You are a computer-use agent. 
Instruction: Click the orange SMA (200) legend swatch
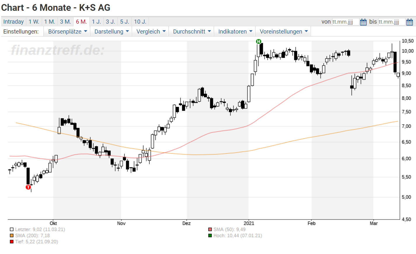click(12, 236)
